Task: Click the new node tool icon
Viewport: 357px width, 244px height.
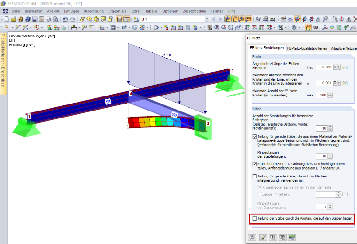Action: (x=7, y=28)
